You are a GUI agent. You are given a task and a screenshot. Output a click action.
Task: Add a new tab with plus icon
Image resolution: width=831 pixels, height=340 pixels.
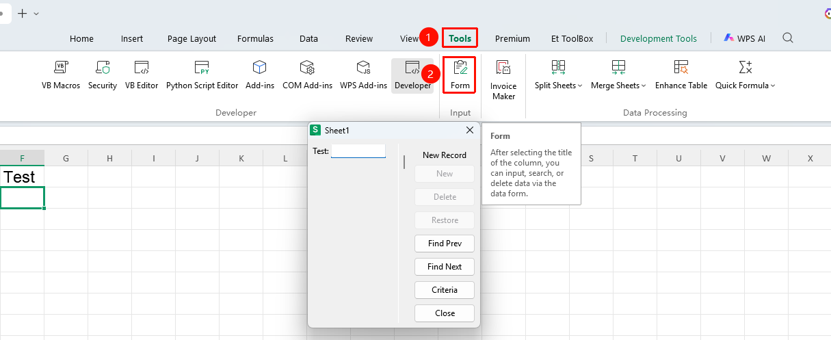(x=22, y=13)
